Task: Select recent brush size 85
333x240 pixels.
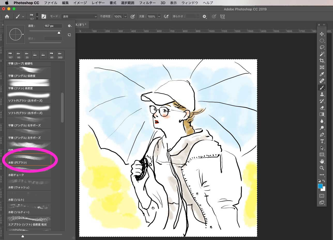Action: pyautogui.click(x=52, y=55)
